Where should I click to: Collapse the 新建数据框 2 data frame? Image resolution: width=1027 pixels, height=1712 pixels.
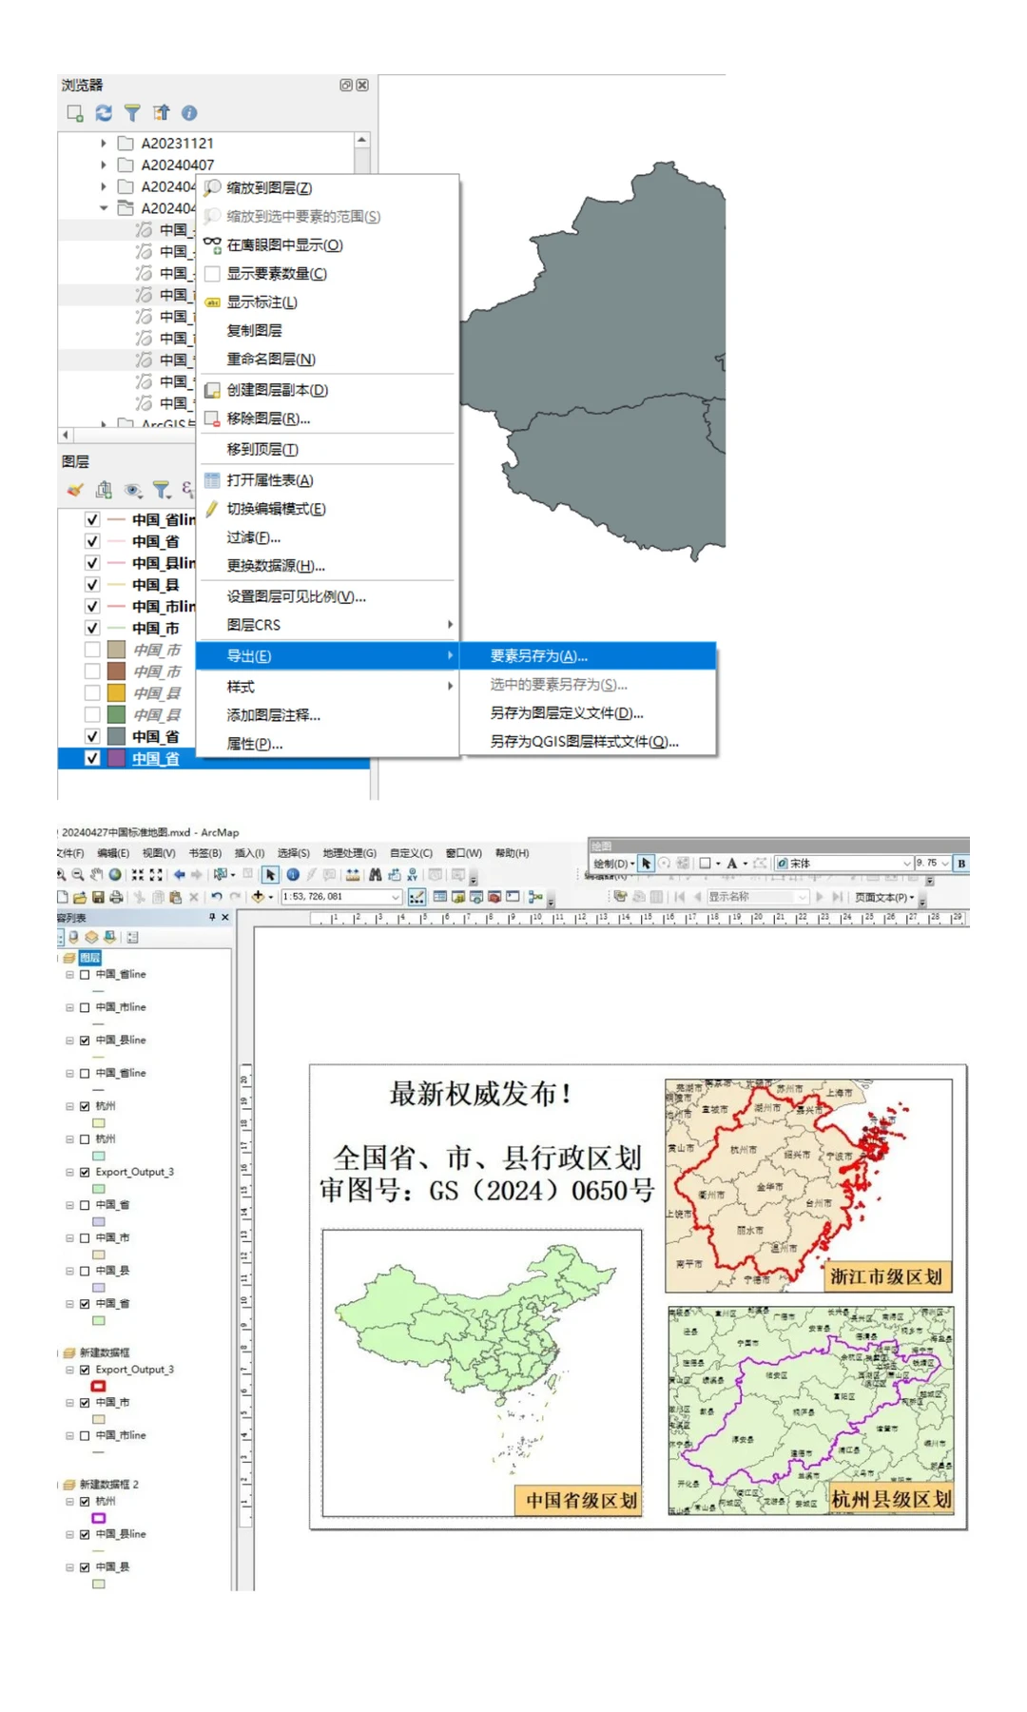coord(59,1485)
